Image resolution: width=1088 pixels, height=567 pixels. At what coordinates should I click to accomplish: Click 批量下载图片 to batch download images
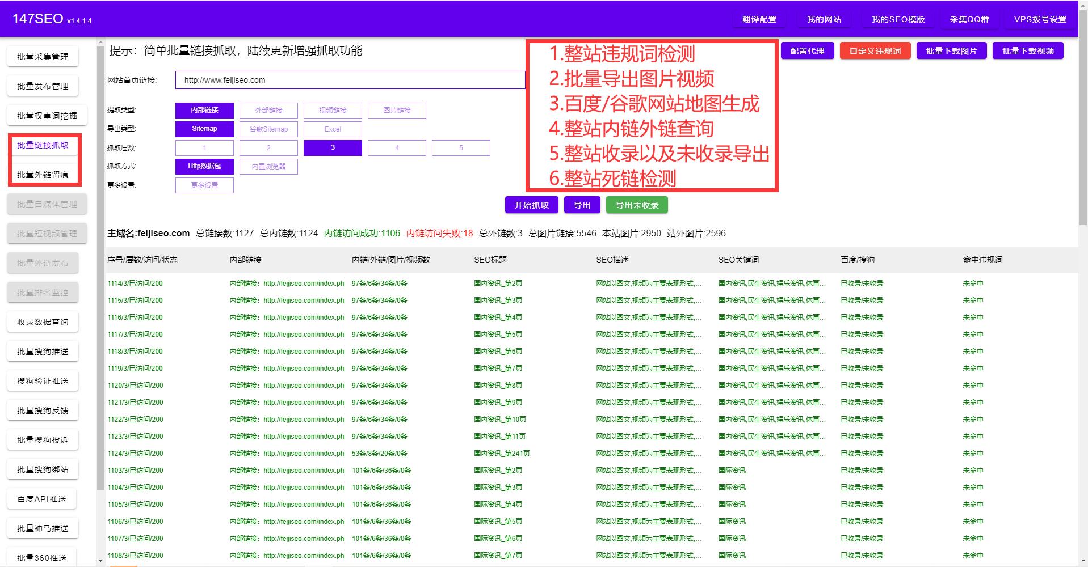point(951,50)
